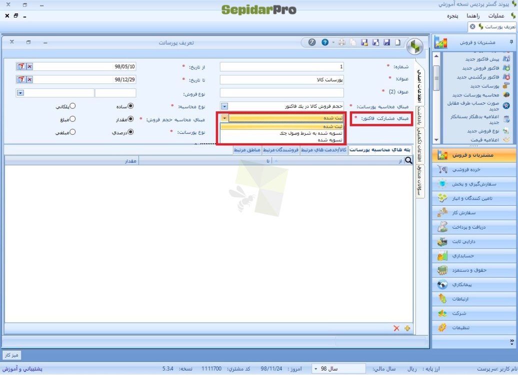
Task: Select the درصدی commission type radio
Action: pyautogui.click(x=131, y=132)
